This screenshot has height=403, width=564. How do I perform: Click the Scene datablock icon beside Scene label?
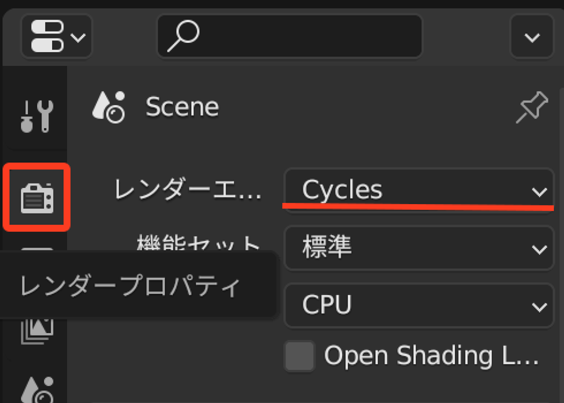click(109, 107)
